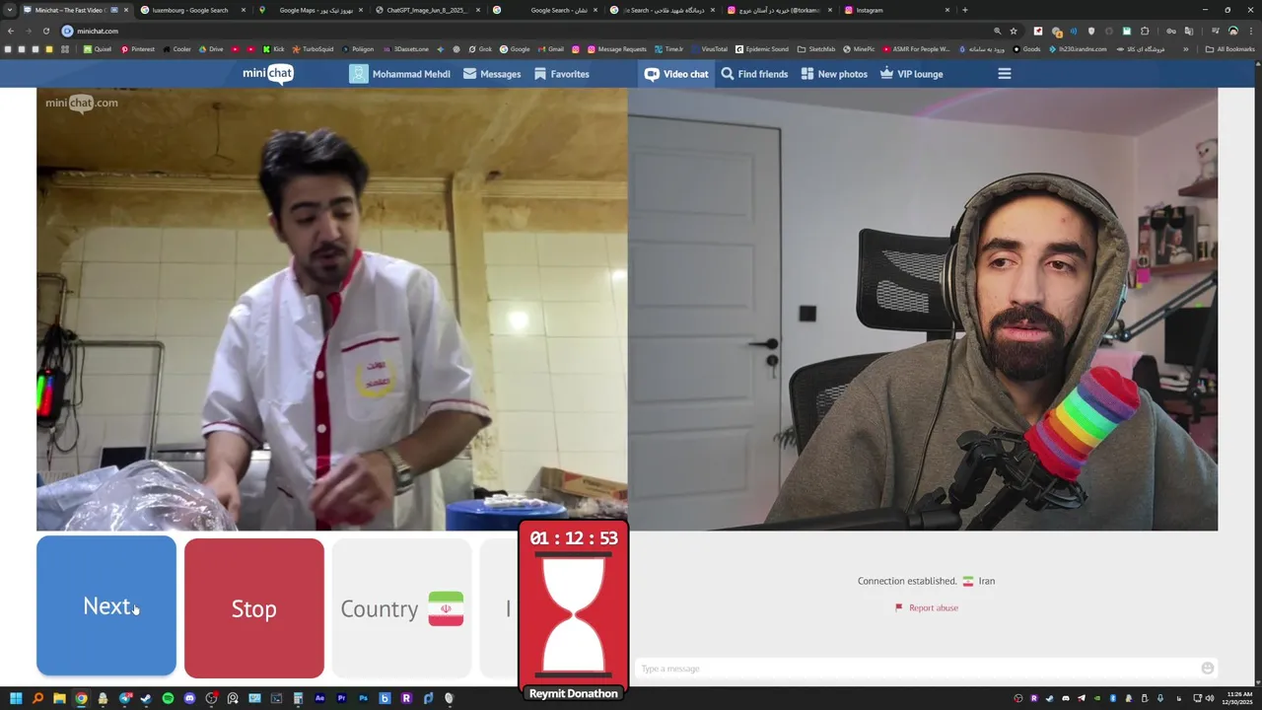1262x710 pixels.
Task: Open the Quixel bookmark
Action: pos(98,49)
